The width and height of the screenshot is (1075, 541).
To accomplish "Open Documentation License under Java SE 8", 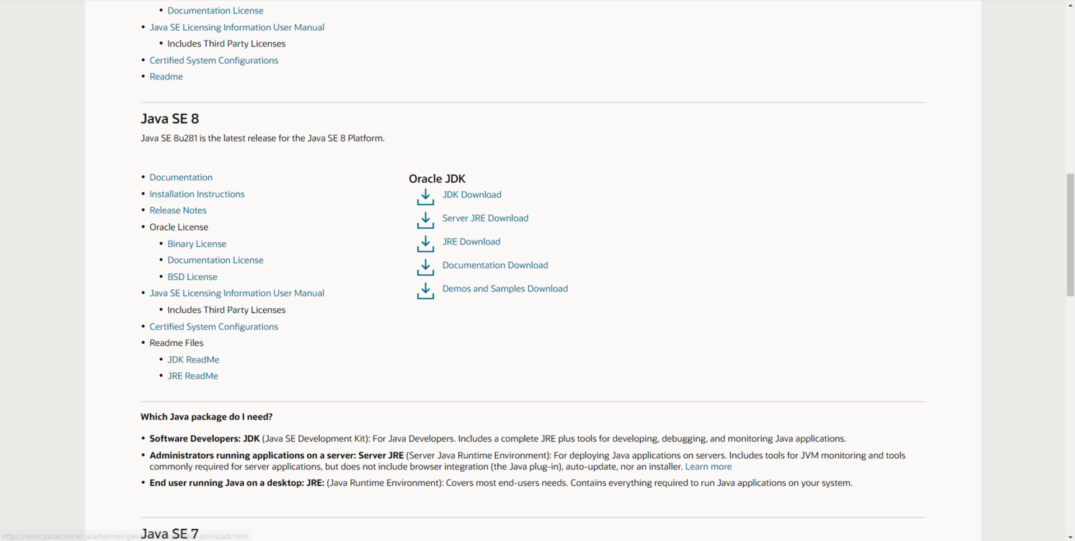I will click(x=215, y=260).
